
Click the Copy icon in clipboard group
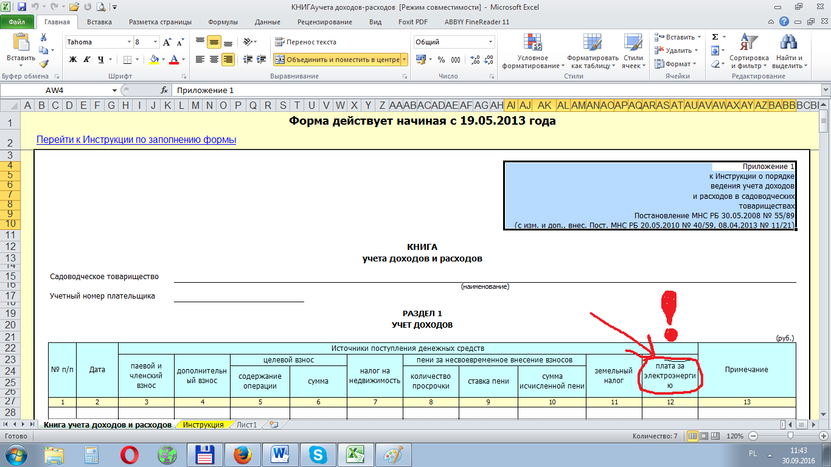pyautogui.click(x=44, y=51)
